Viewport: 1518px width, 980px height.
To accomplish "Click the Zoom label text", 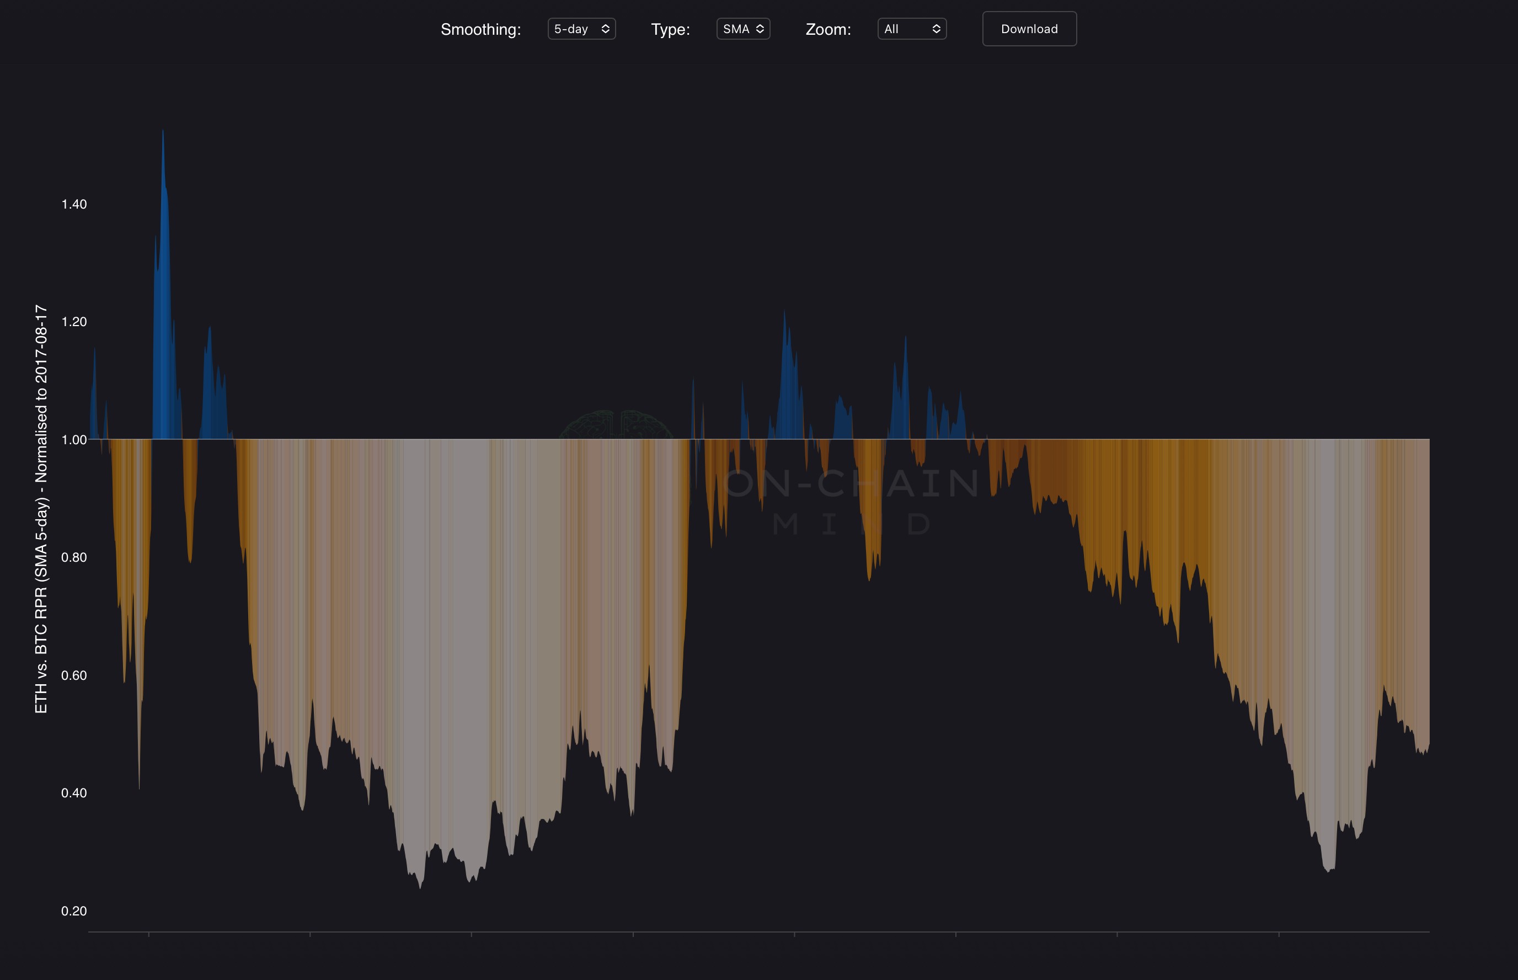I will (x=827, y=29).
